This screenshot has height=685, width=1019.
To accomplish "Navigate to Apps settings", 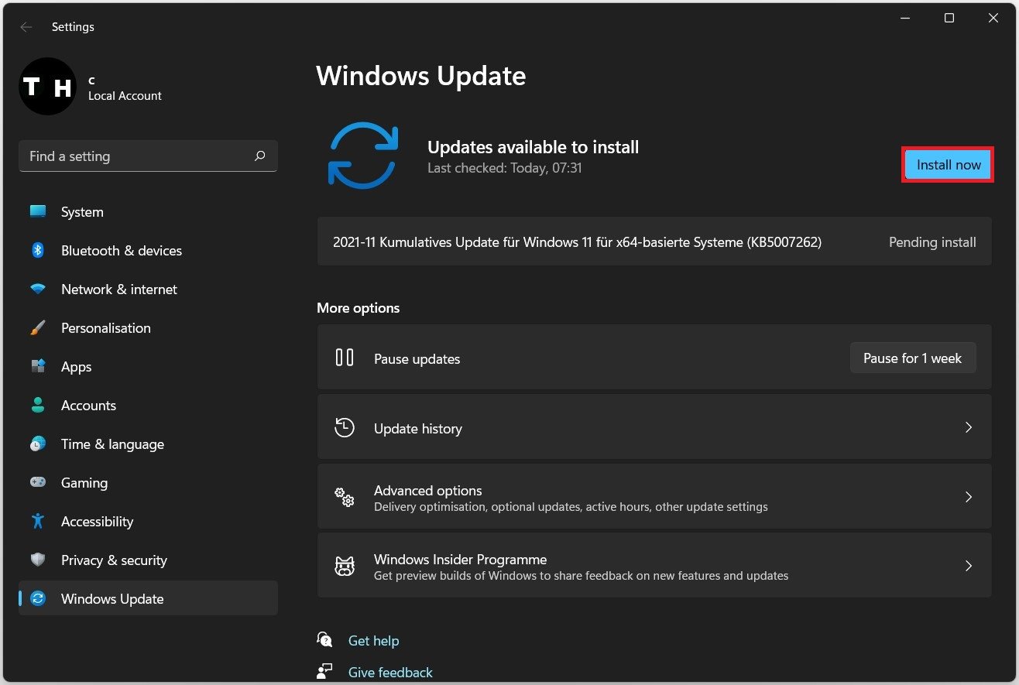I will click(148, 367).
